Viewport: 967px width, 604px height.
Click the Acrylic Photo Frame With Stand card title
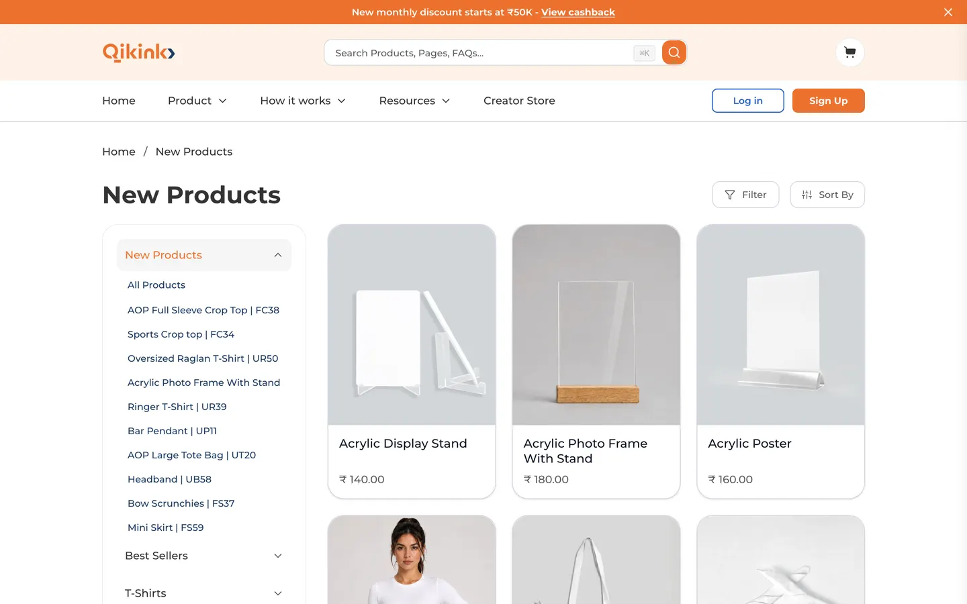pos(586,451)
